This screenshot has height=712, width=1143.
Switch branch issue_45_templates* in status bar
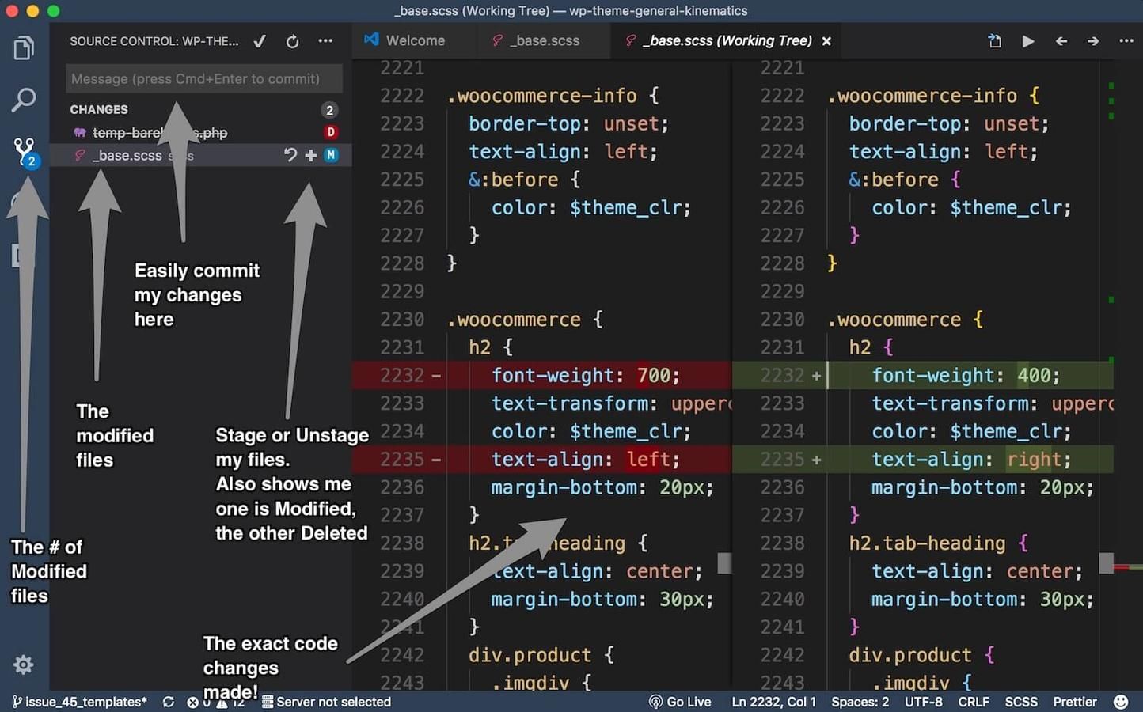click(79, 702)
